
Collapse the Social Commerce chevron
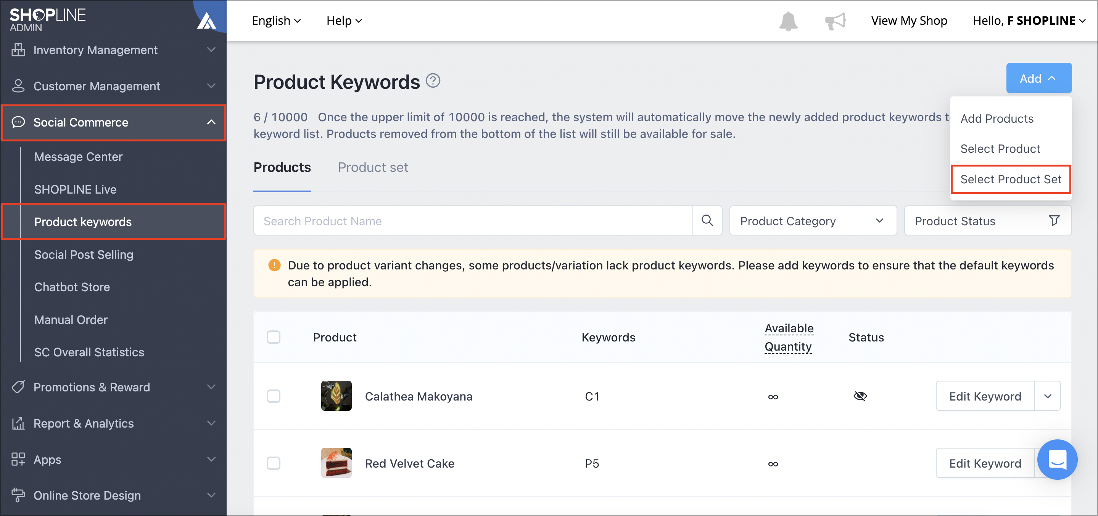click(211, 122)
